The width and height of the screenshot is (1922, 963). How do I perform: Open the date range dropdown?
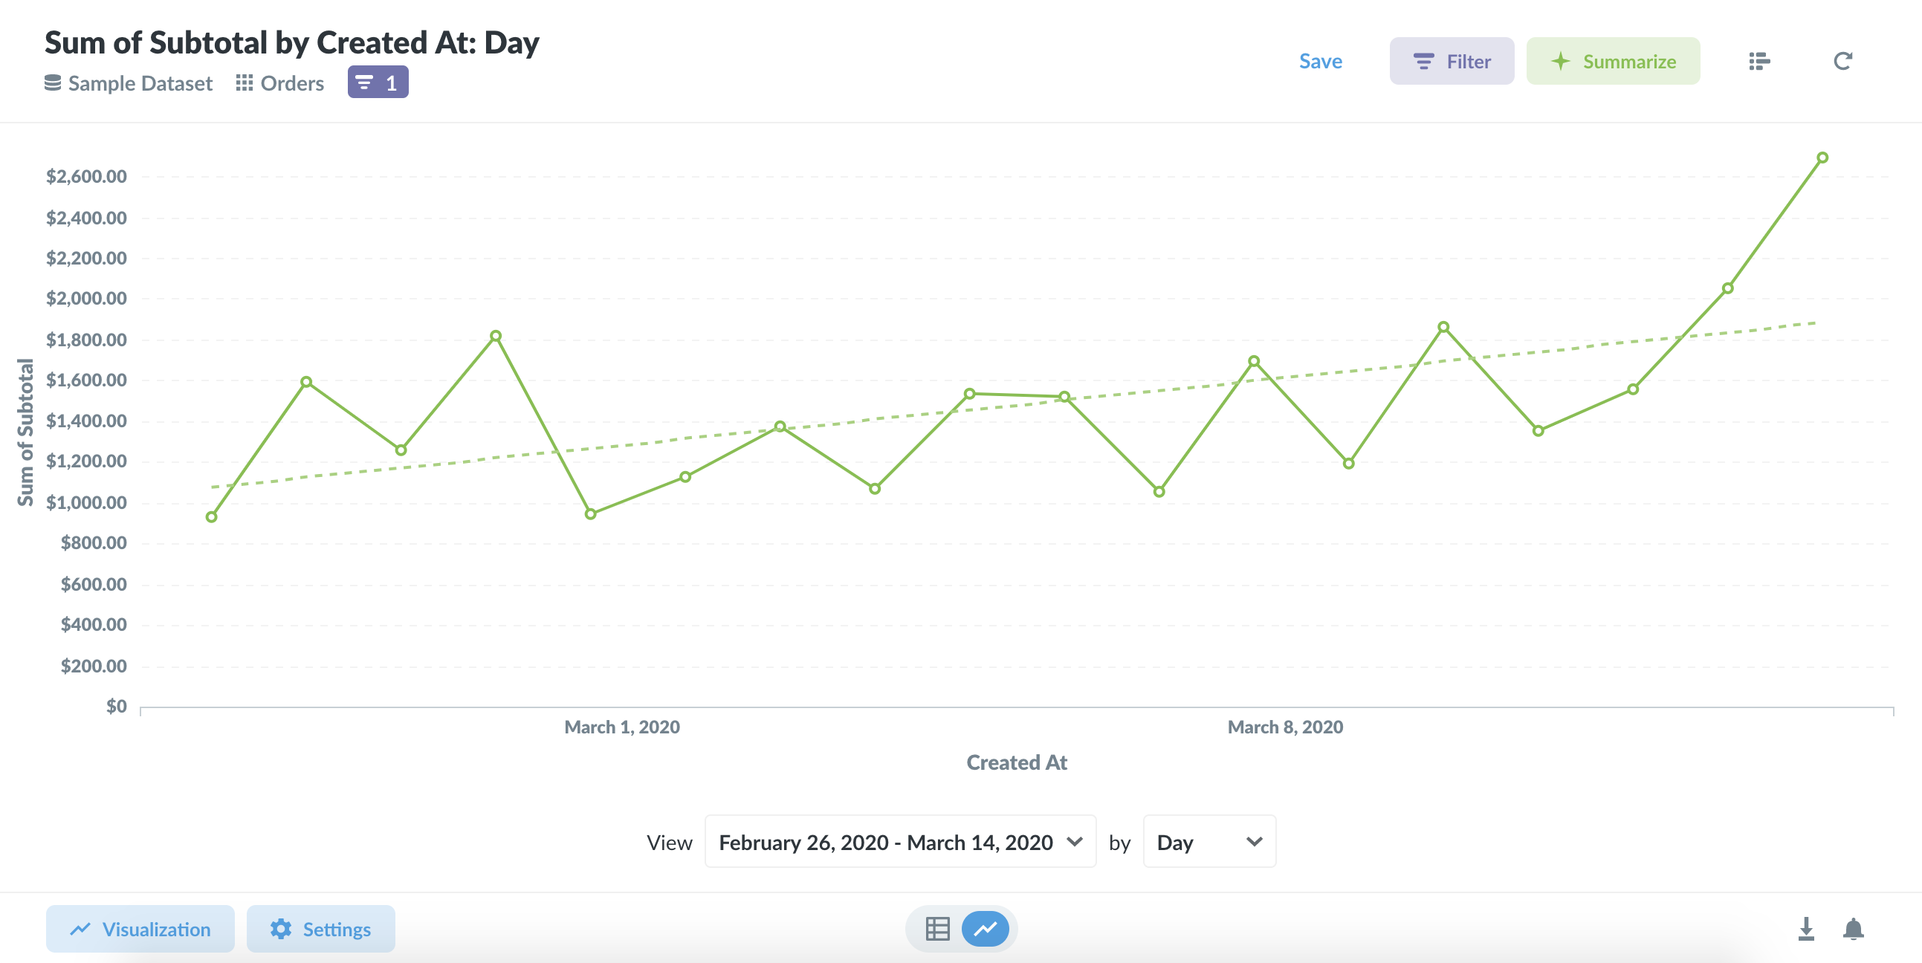tap(899, 841)
